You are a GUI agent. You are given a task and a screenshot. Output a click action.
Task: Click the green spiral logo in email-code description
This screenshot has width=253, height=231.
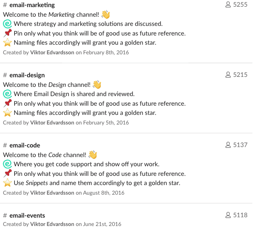[8, 164]
